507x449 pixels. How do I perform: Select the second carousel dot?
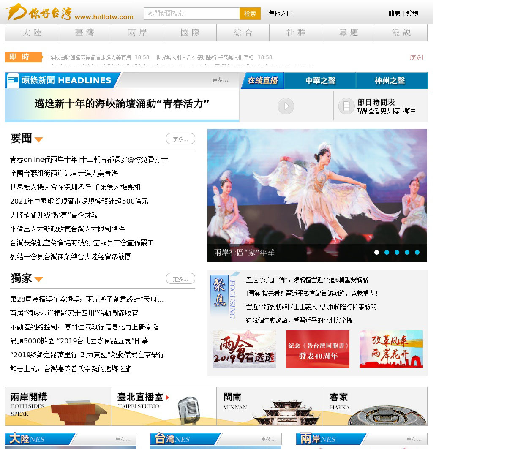pyautogui.click(x=387, y=252)
